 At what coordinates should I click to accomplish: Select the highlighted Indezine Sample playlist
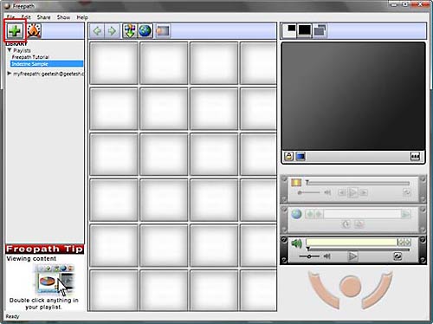(x=47, y=64)
